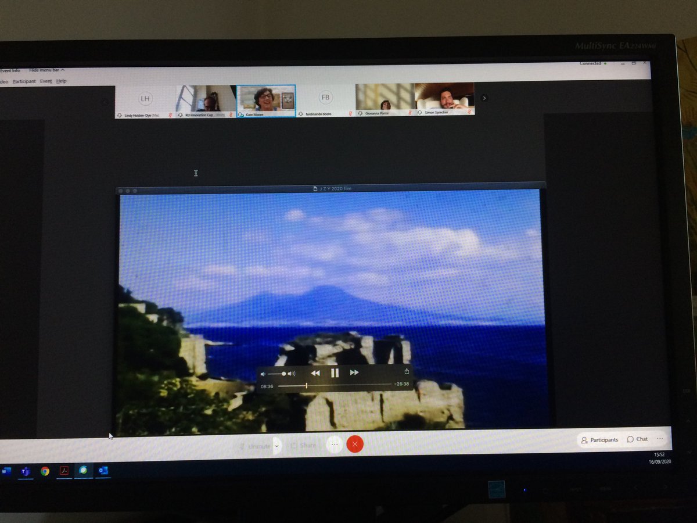Open Webex from taskbar
This screenshot has width=697, height=523.
click(84, 470)
